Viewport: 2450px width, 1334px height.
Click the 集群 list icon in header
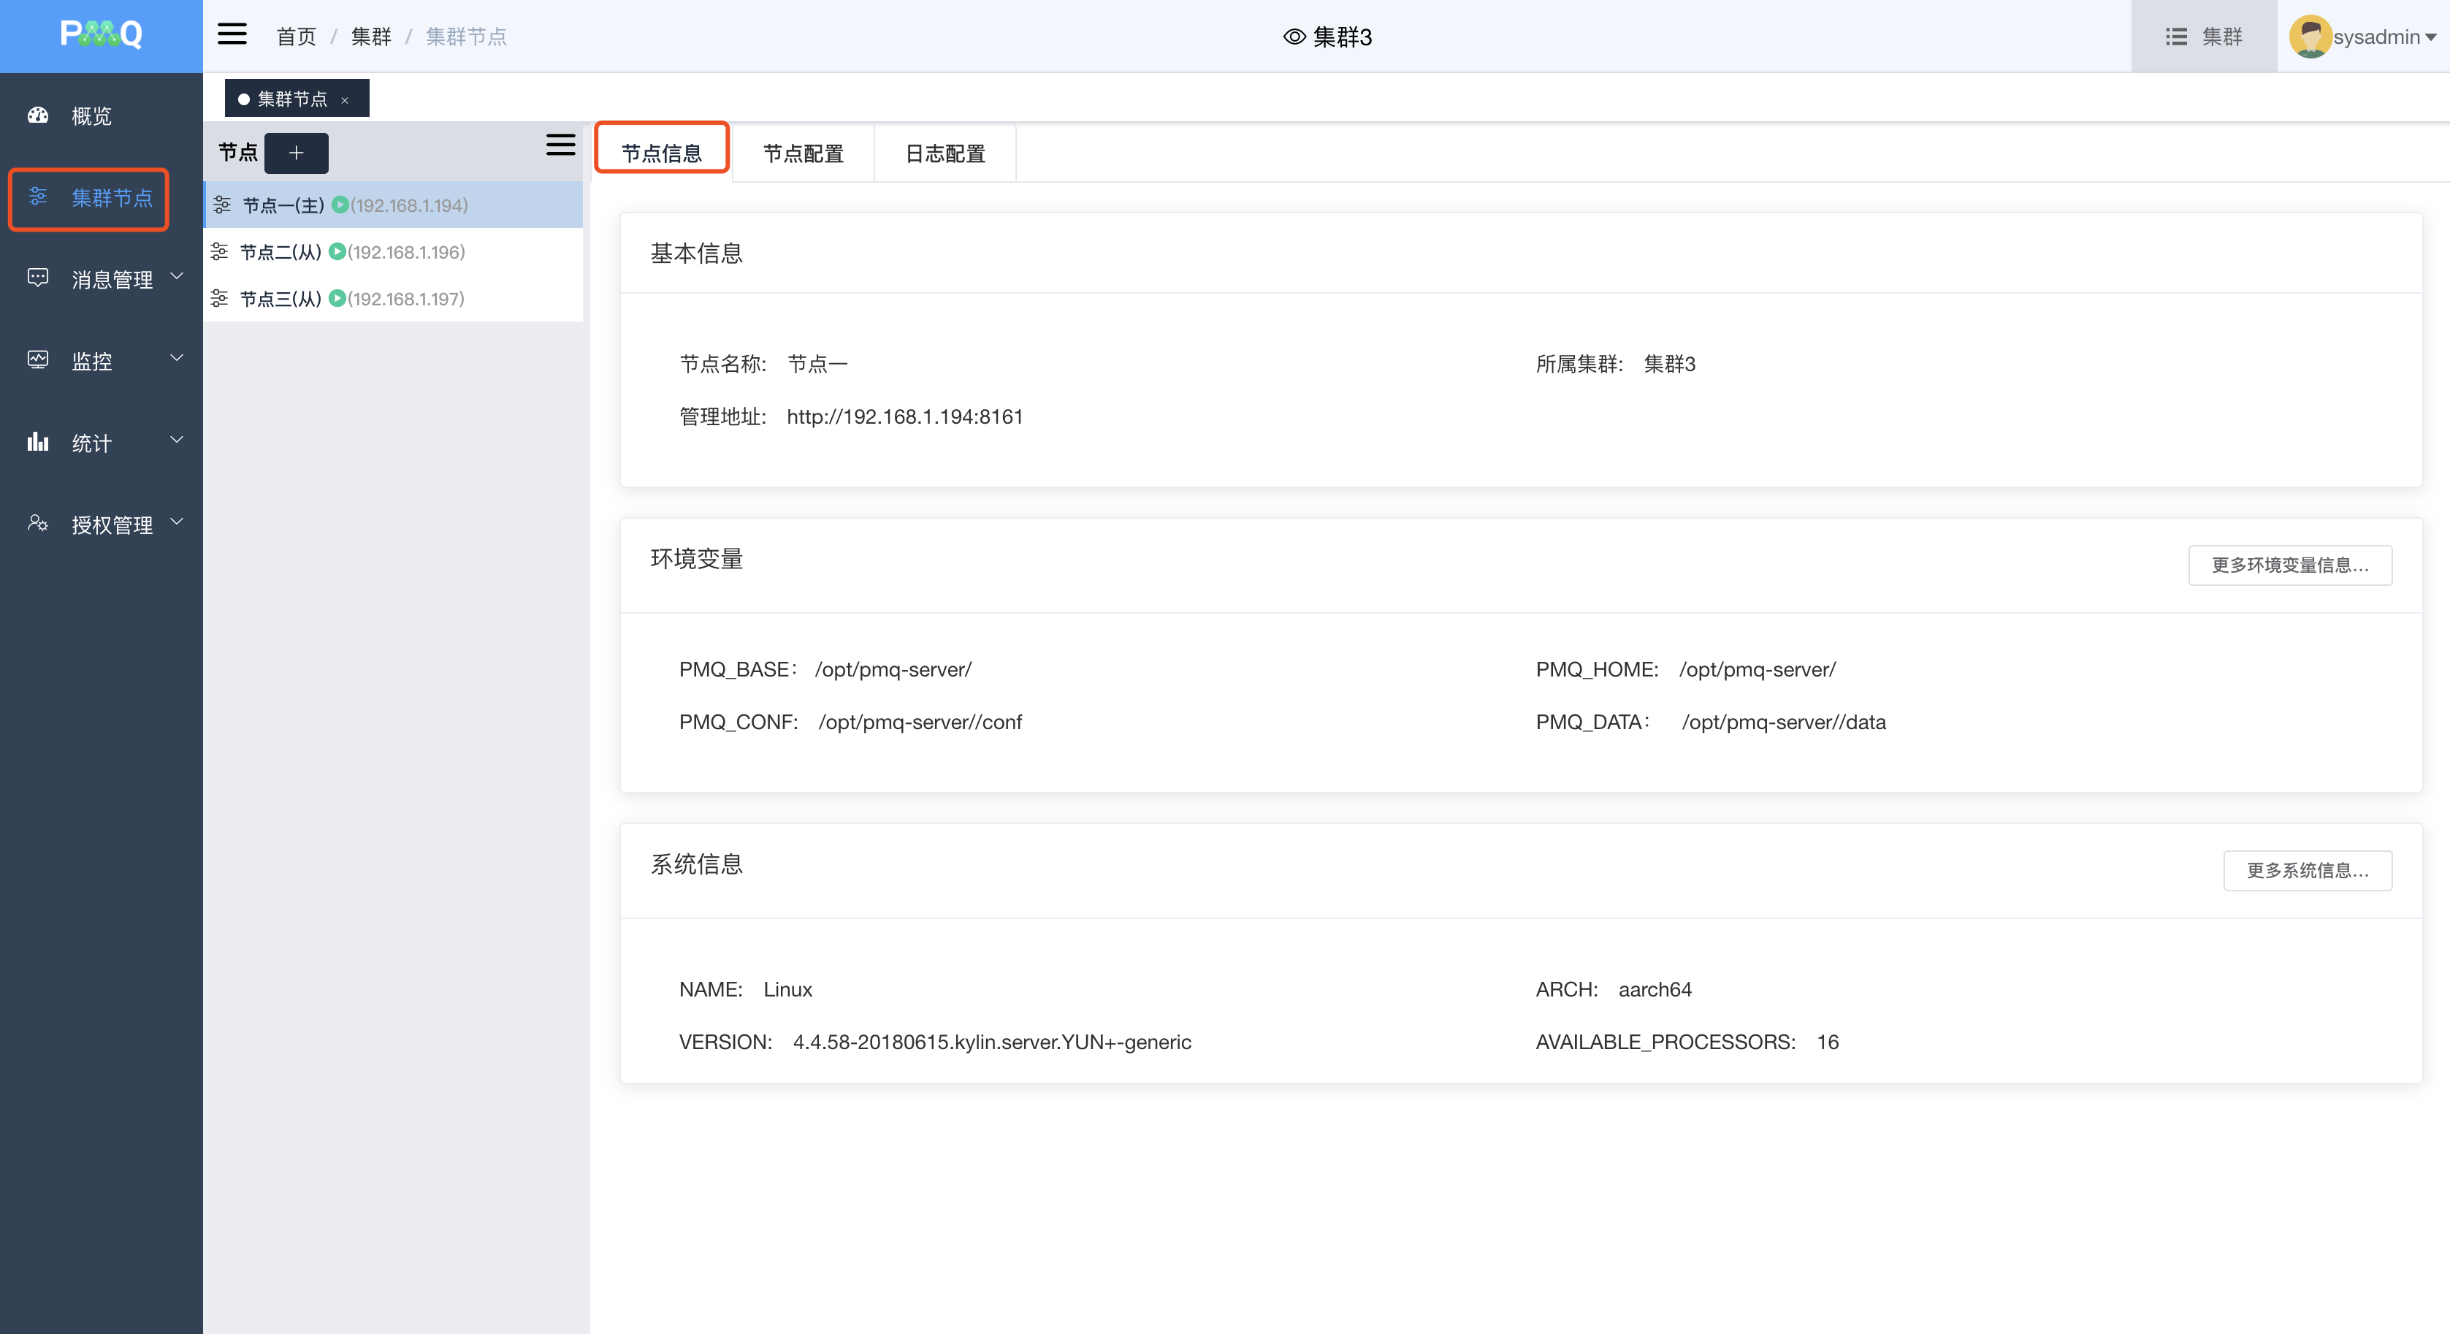click(x=2175, y=37)
